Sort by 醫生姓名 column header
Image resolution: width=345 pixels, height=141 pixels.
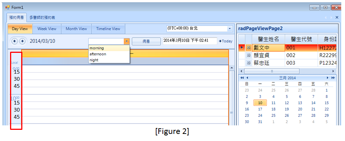pos(268,39)
